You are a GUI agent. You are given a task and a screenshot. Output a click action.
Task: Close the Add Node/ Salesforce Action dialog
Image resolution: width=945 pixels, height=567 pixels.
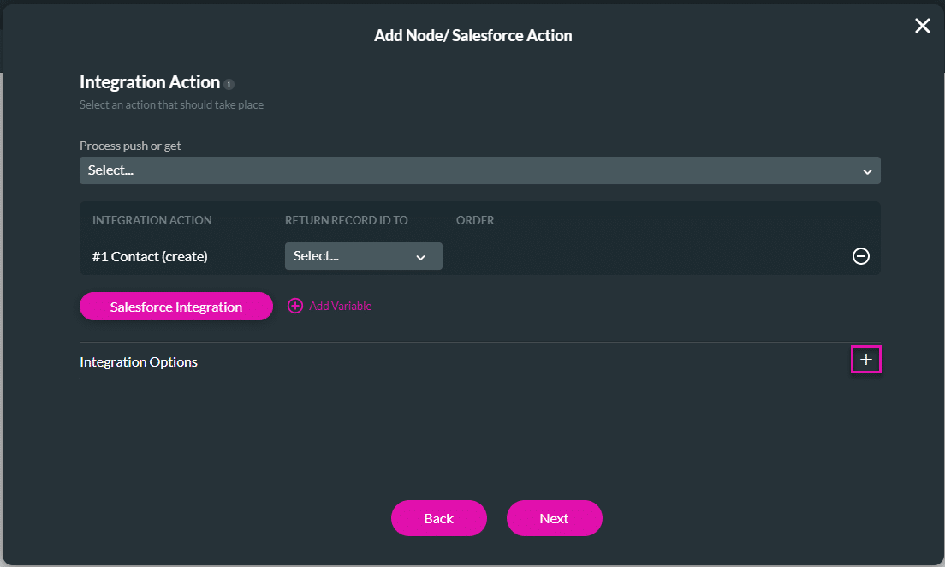coord(922,26)
